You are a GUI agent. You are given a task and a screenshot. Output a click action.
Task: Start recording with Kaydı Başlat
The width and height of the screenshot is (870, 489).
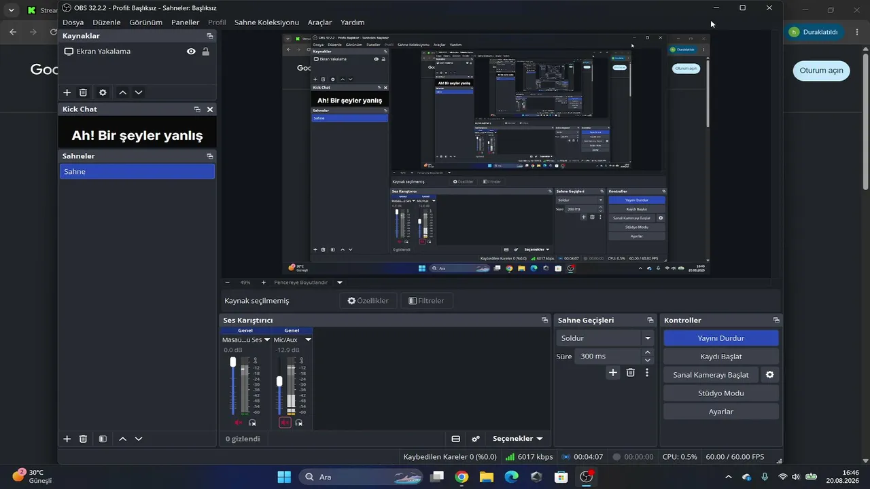(x=720, y=357)
